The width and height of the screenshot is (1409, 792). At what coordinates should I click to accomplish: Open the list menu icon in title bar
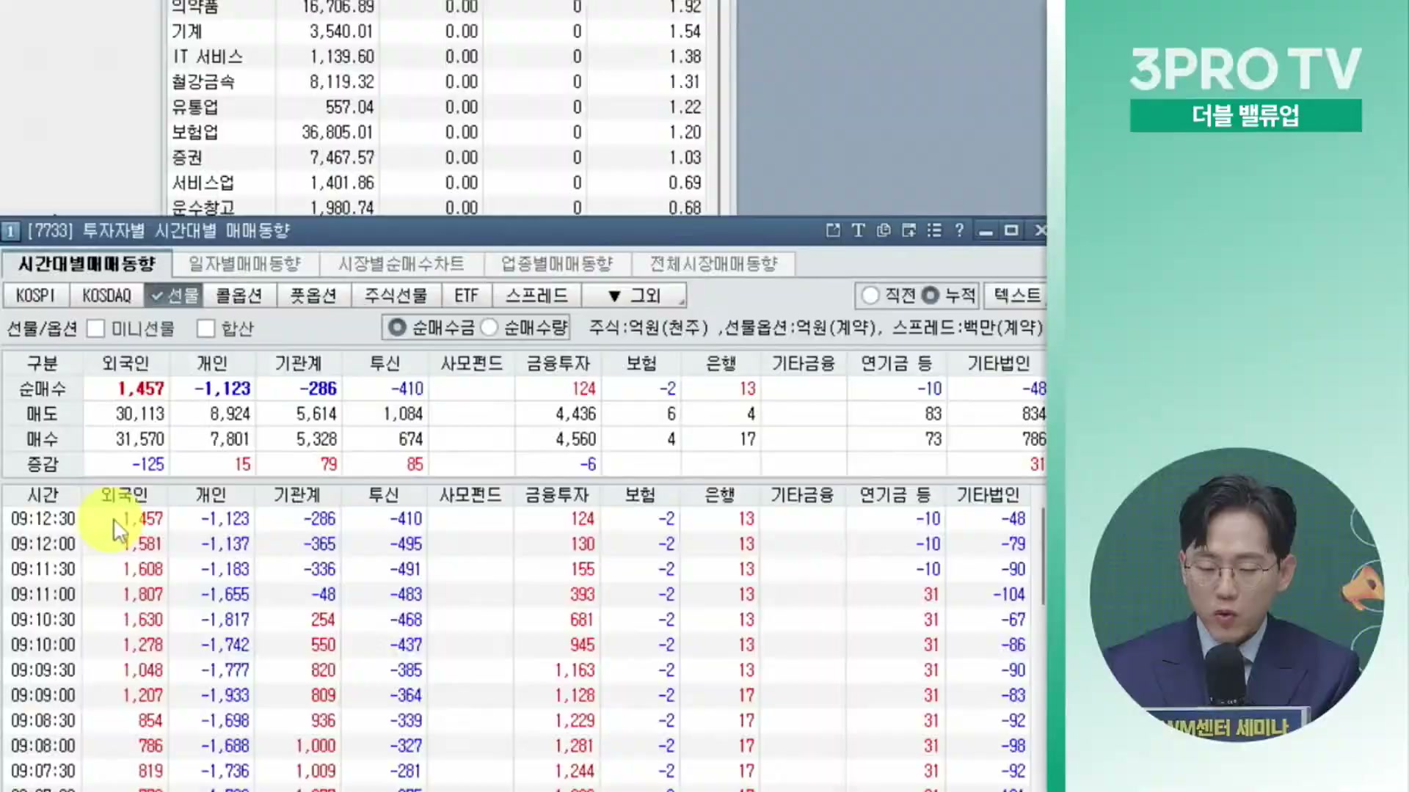pos(934,231)
